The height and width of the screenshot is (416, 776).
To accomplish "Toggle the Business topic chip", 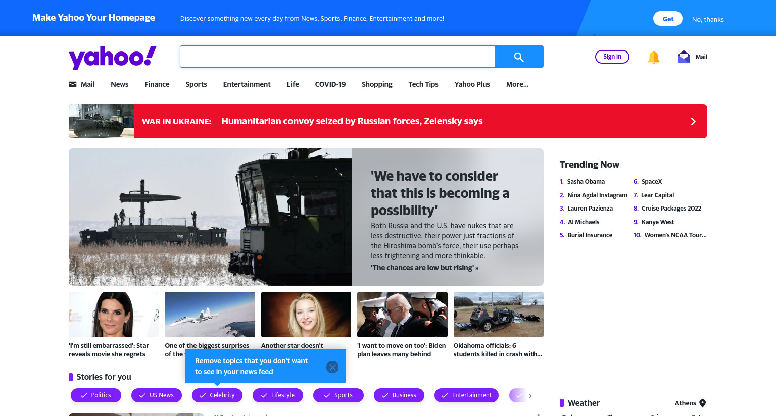I will 399,395.
